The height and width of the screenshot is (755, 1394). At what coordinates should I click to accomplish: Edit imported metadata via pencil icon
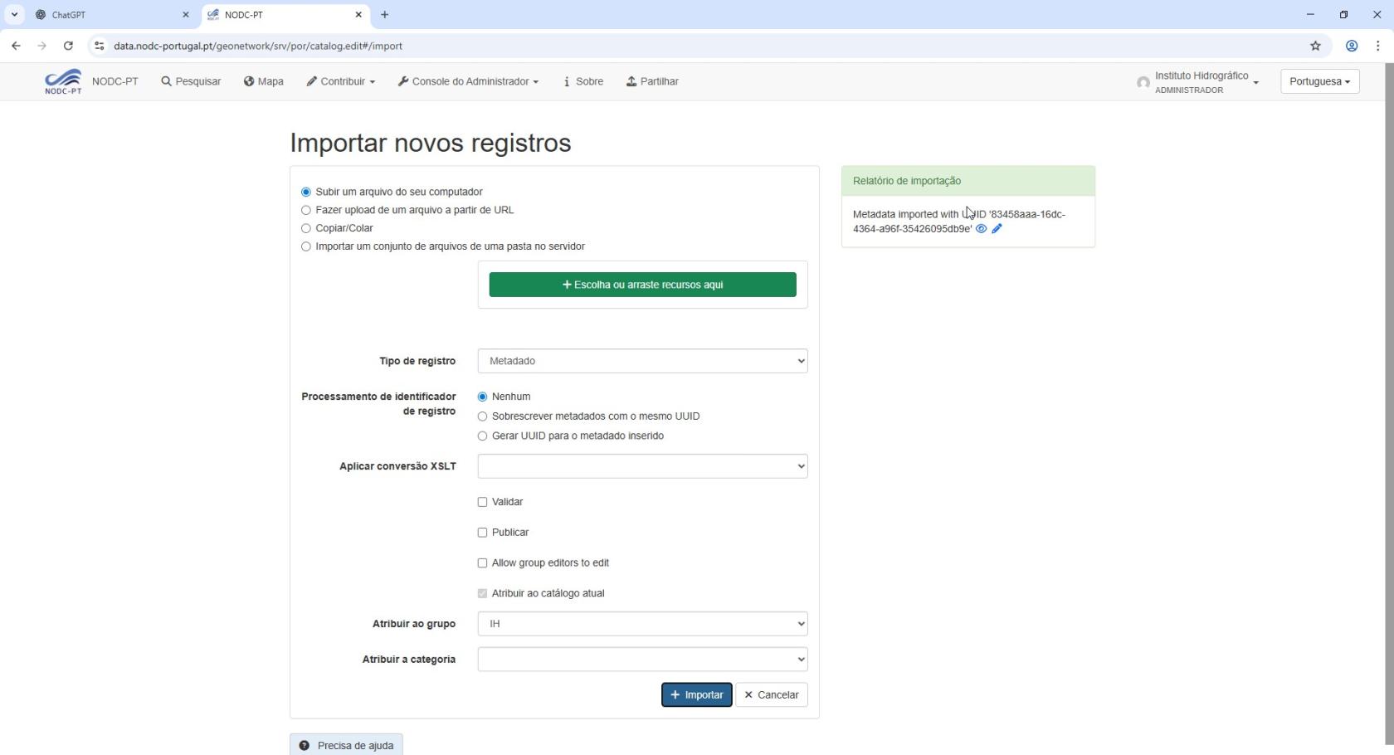click(997, 229)
